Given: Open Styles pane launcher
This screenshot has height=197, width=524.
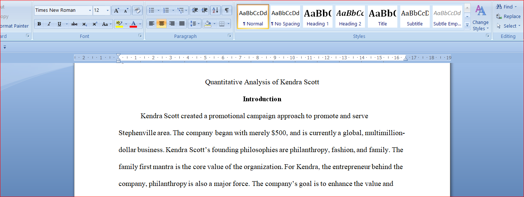Looking at the screenshot, I should click(x=488, y=36).
